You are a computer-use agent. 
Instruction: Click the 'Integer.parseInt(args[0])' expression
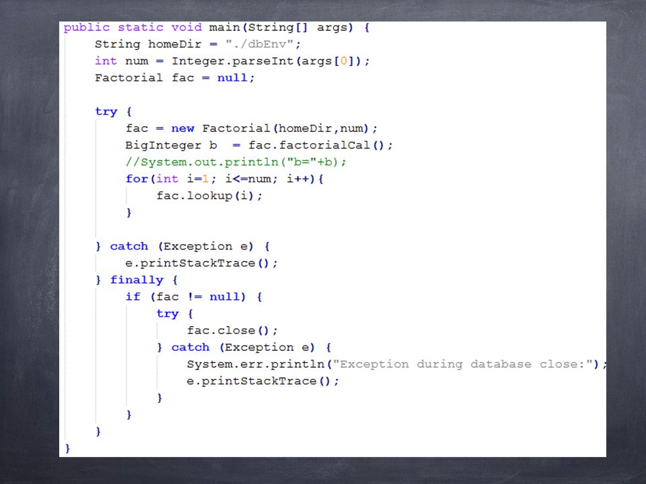(267, 61)
